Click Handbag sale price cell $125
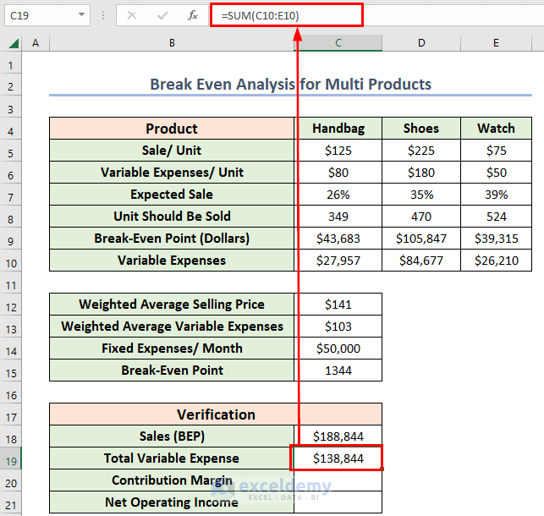Viewport: 544px width, 516px height. pyautogui.click(x=338, y=151)
